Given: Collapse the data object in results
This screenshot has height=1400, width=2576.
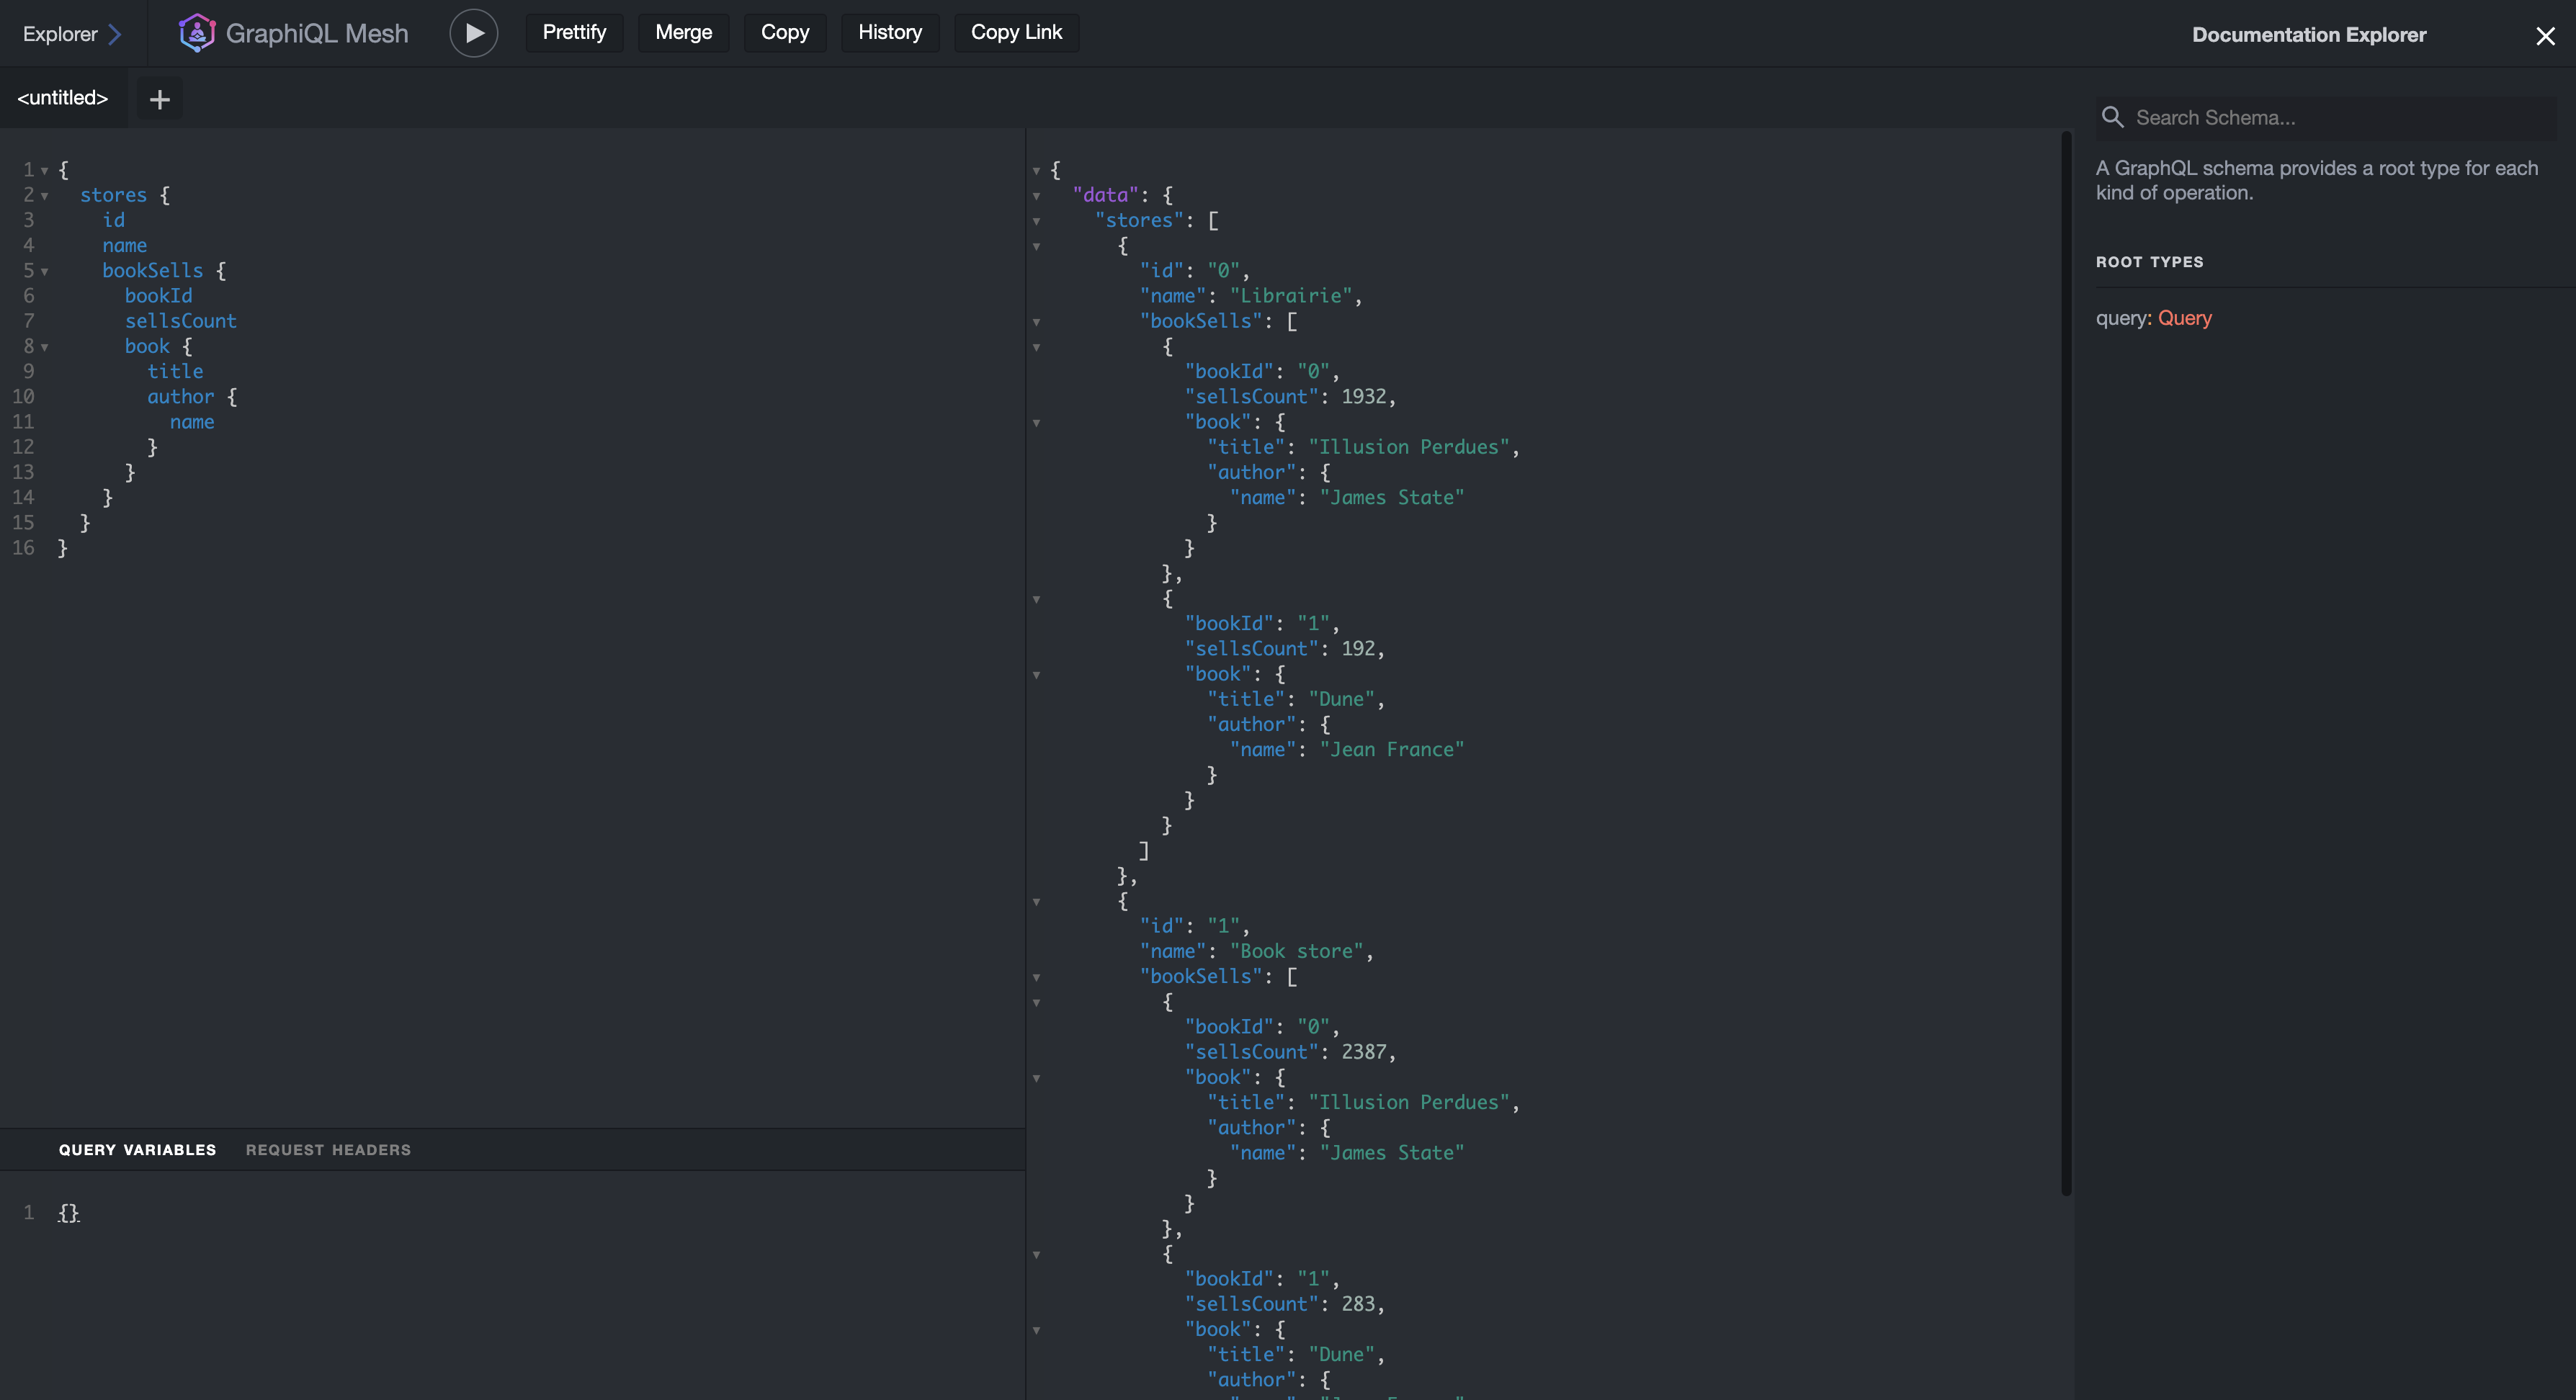Looking at the screenshot, I should [1037, 196].
